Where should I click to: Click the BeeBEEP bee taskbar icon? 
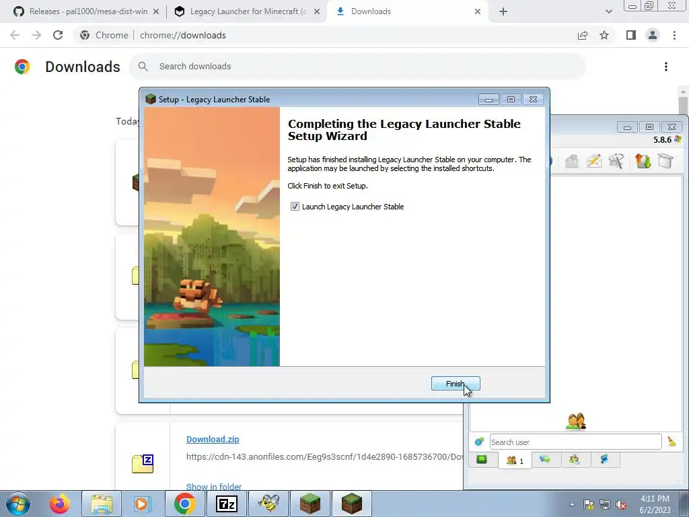pos(268,504)
